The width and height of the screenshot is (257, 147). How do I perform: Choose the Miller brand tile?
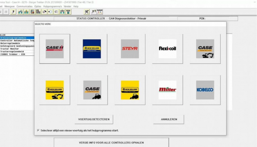pos(168,90)
